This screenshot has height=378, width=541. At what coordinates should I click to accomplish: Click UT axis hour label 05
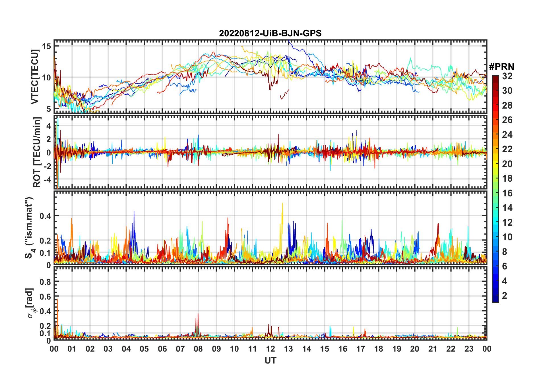pos(144,349)
